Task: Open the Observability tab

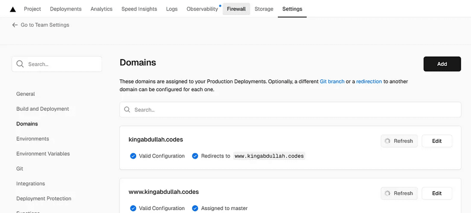Action: pos(202,9)
